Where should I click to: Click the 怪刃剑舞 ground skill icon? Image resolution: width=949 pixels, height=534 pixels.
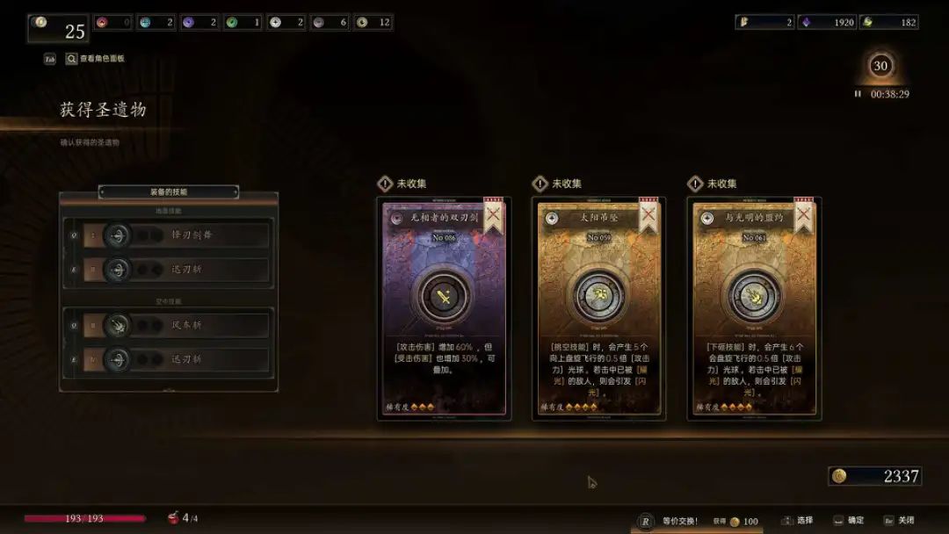[118, 235]
